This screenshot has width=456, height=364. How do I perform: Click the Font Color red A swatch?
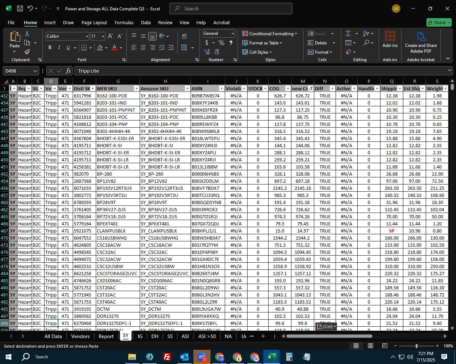point(114,48)
